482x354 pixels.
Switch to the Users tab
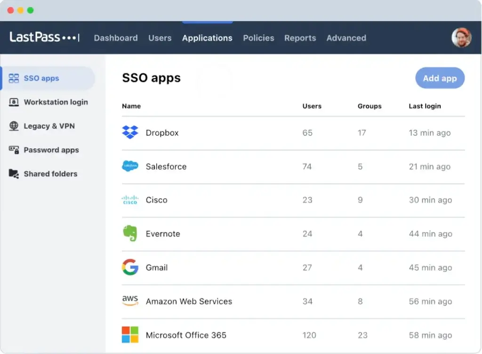[160, 38]
